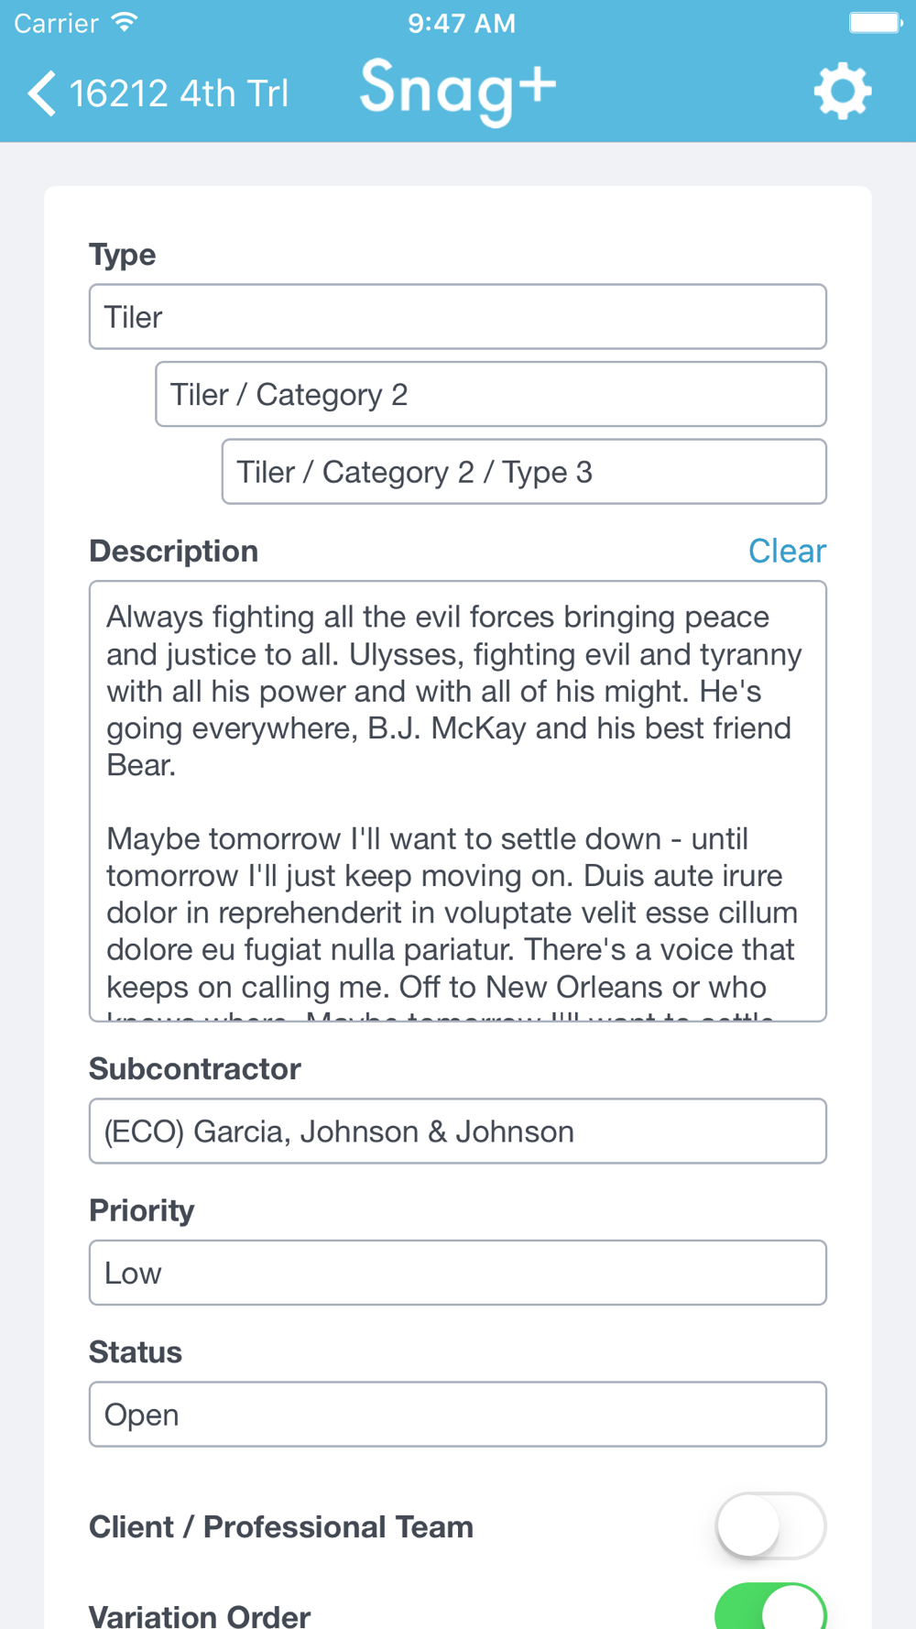Image resolution: width=916 pixels, height=1629 pixels.
Task: Open the Tiler type selector
Action: coord(458,317)
